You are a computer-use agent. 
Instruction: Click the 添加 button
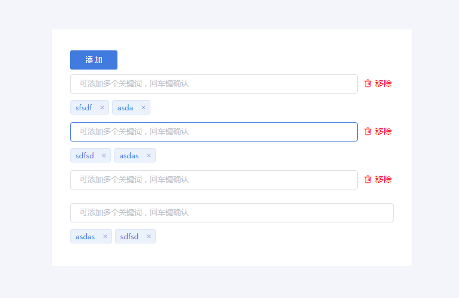click(x=93, y=60)
